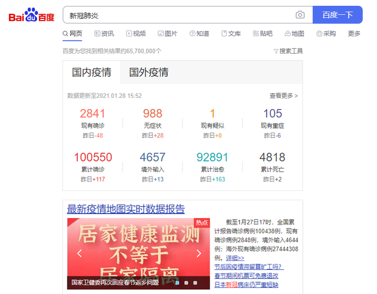Go to the 文库 library tab
This screenshot has width=377, height=294.
[x=231, y=34]
